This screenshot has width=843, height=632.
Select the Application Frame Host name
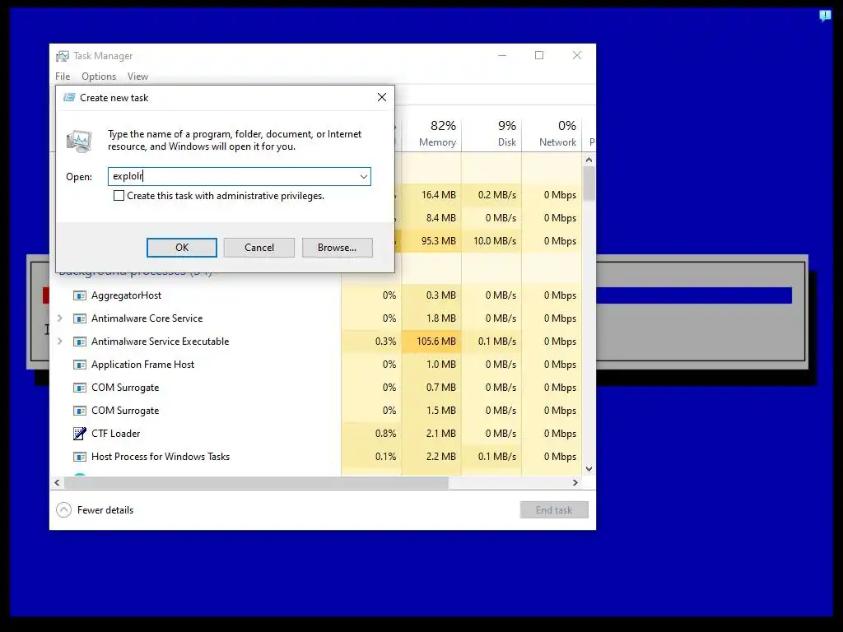(143, 365)
